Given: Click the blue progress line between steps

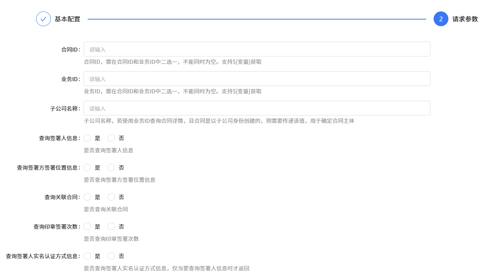Looking at the screenshot, I should click(258, 19).
